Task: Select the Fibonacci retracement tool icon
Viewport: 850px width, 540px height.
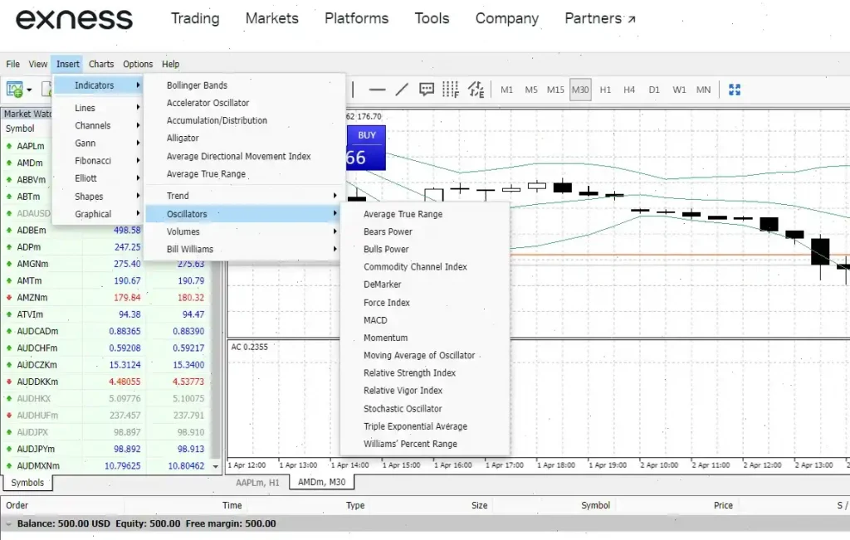Action: (451, 90)
